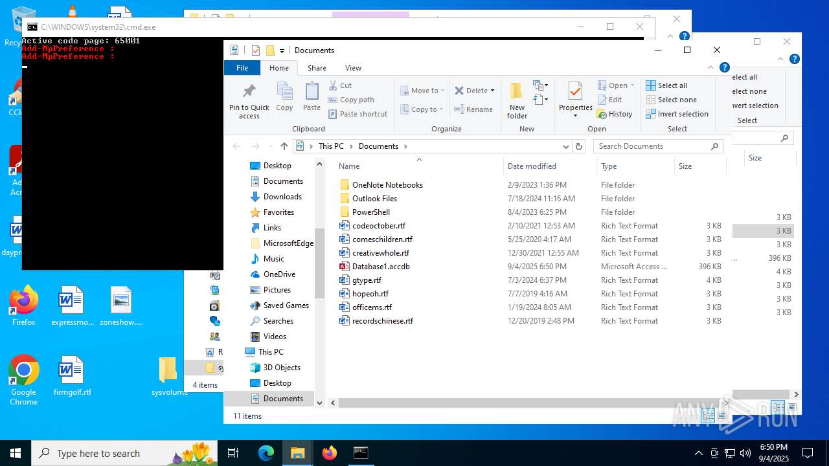829x466 pixels.
Task: Select firmgolf.rtf on desktop
Action: click(72, 376)
